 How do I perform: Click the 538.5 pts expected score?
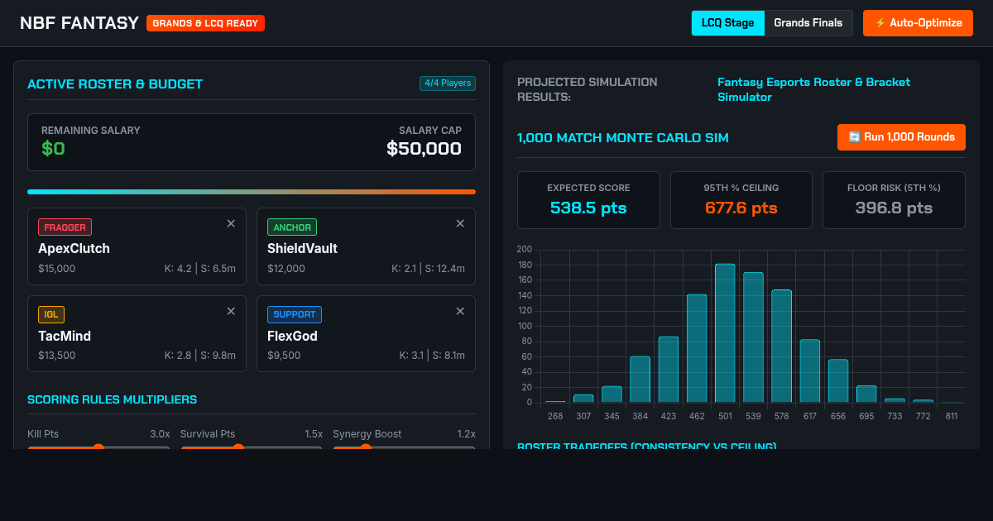[588, 208]
